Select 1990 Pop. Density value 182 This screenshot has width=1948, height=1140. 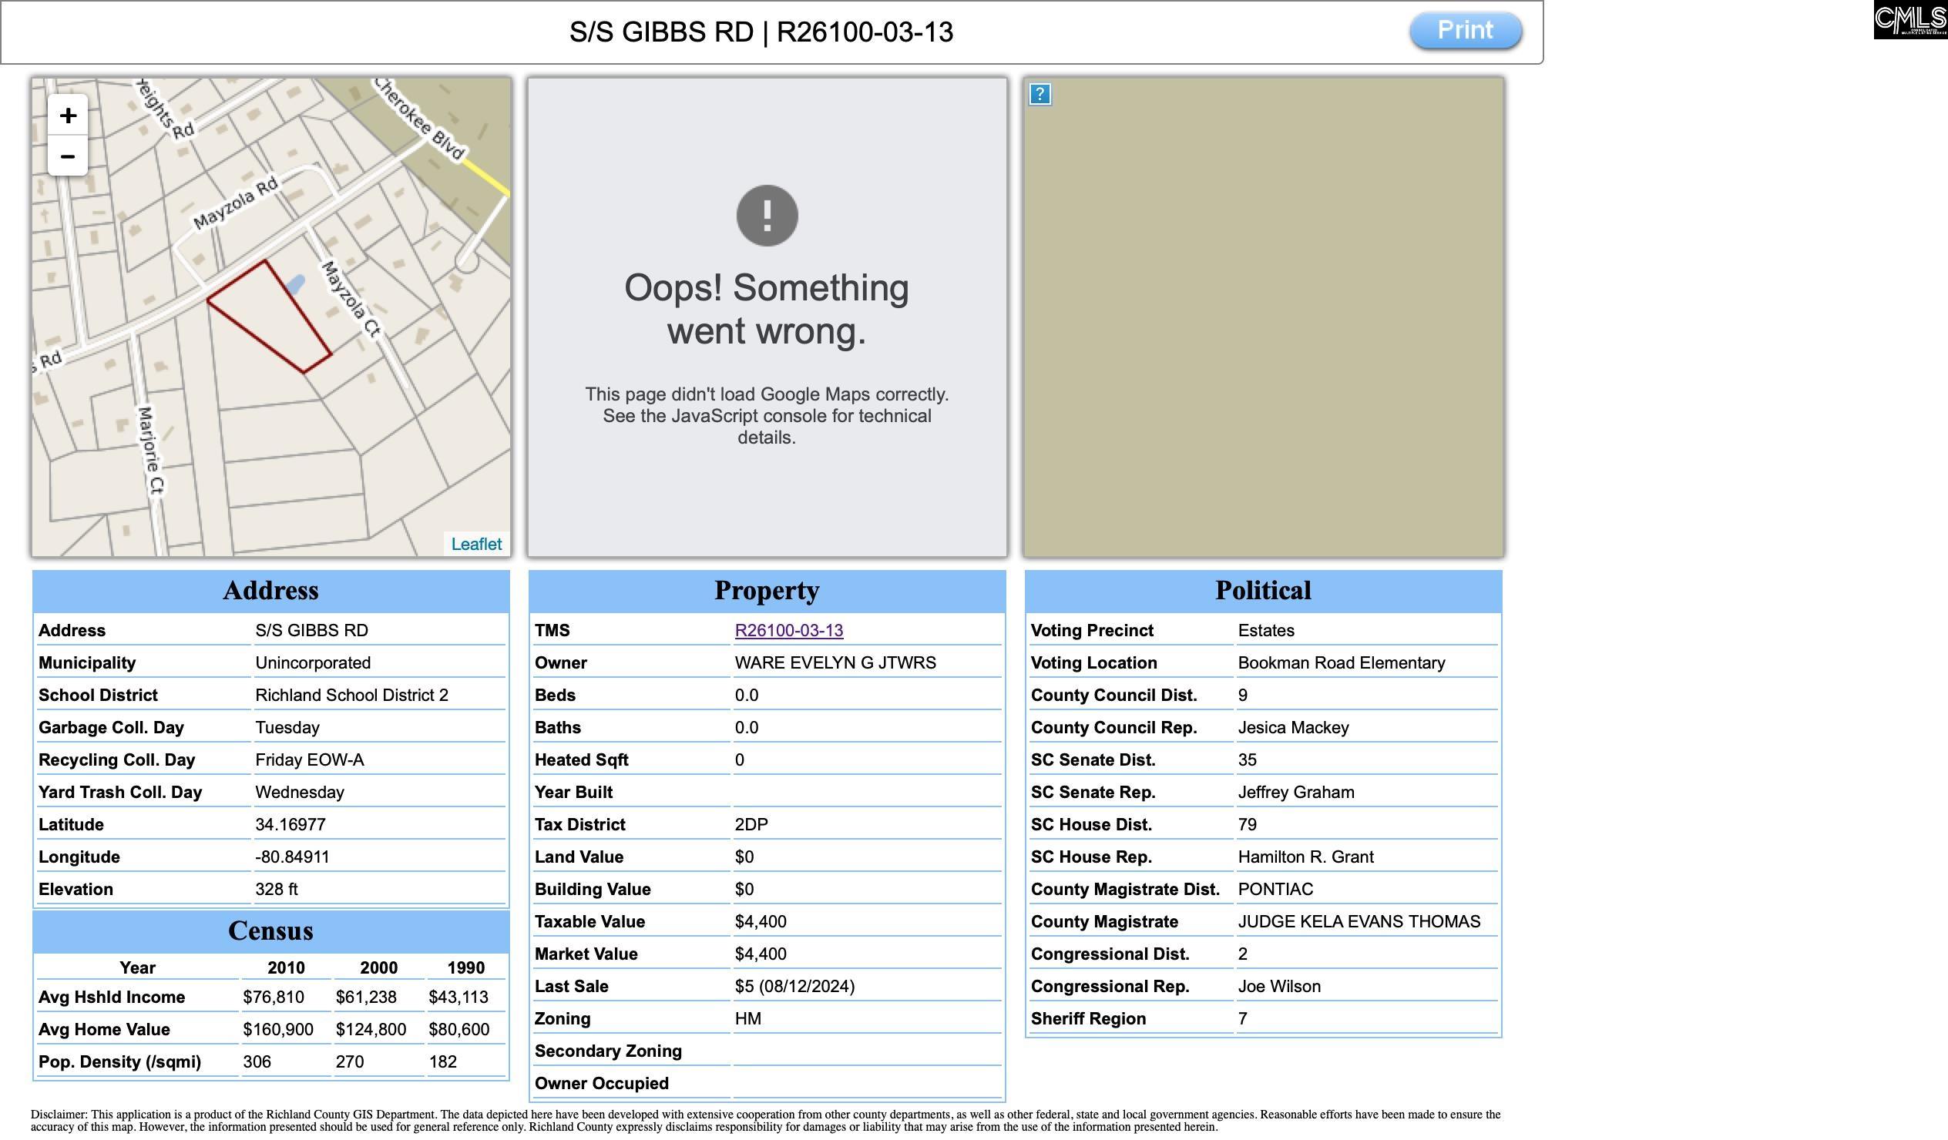pyautogui.click(x=443, y=1063)
